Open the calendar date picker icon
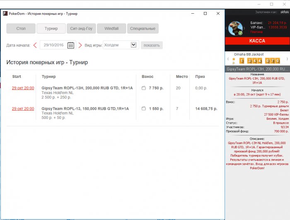This screenshot has width=290, height=220. tap(71, 45)
